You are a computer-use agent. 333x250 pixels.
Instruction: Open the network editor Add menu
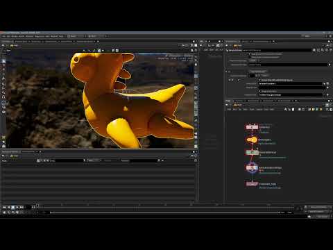tap(229, 109)
